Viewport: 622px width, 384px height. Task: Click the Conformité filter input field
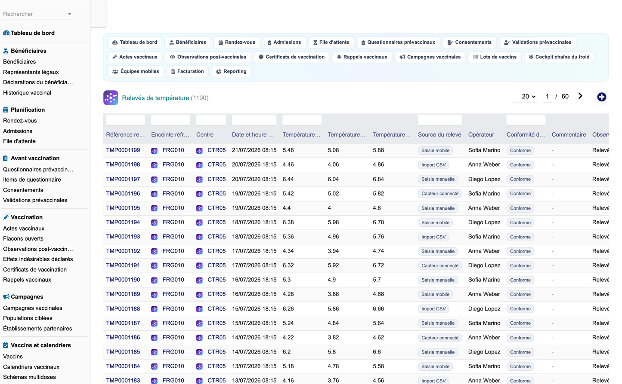tap(526, 120)
